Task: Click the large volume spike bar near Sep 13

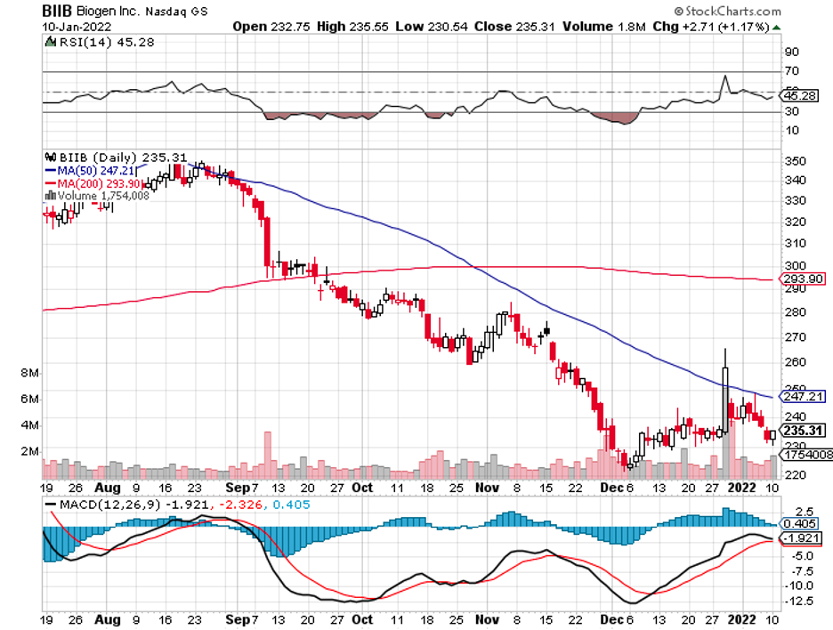Action: point(268,456)
